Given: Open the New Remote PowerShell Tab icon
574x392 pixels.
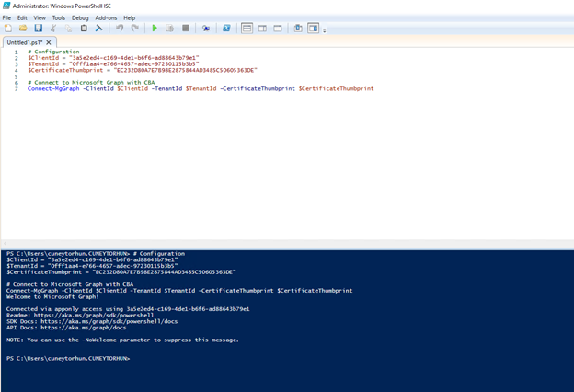Looking at the screenshot, I should click(206, 29).
